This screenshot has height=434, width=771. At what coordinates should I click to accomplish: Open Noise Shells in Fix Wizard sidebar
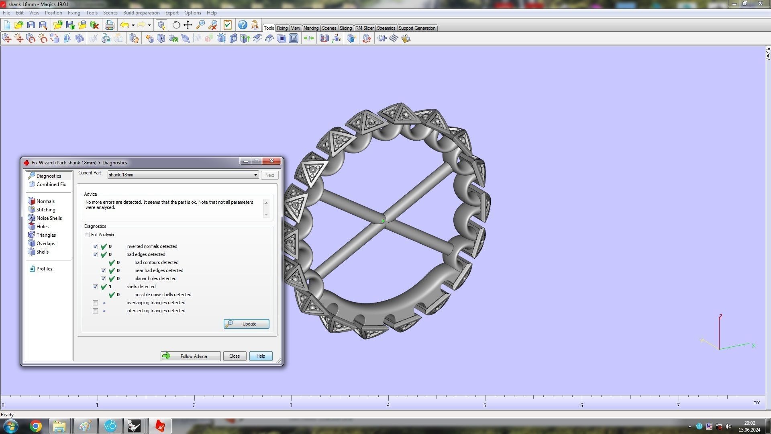pos(49,218)
